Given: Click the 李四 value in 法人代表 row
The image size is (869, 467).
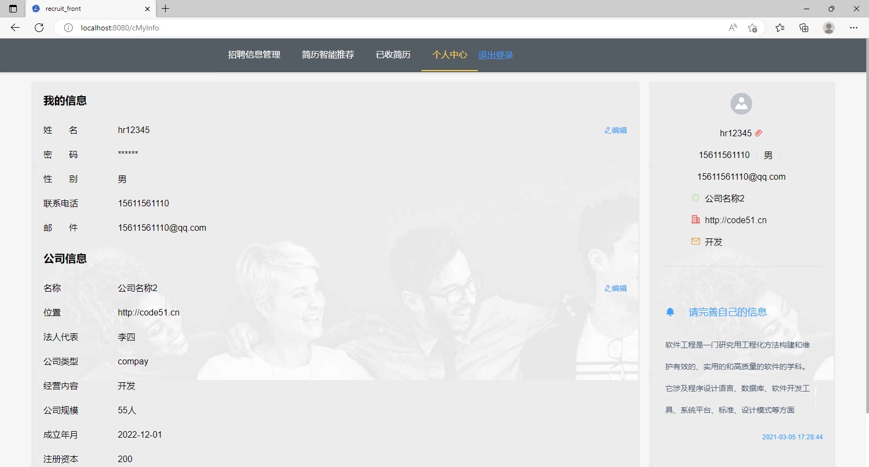Looking at the screenshot, I should [x=127, y=337].
